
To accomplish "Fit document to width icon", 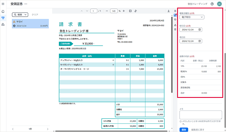I will point(130,11).
